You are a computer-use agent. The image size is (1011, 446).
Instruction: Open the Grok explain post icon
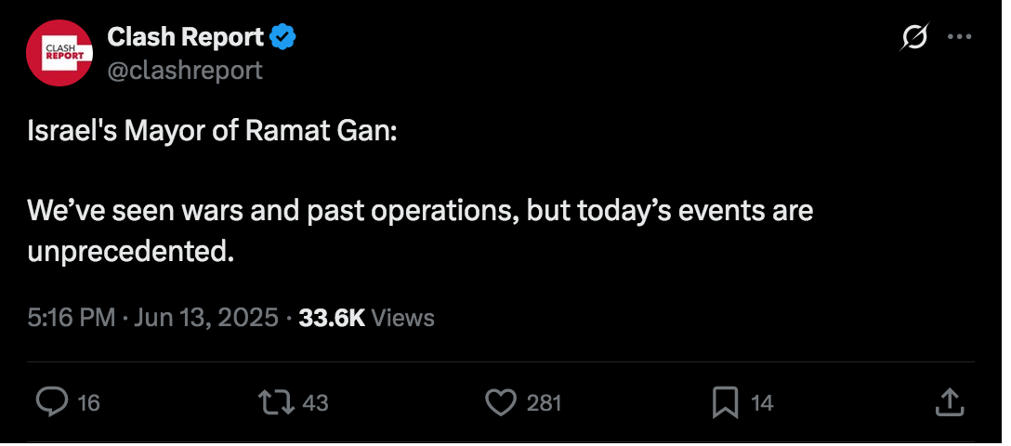coord(915,37)
